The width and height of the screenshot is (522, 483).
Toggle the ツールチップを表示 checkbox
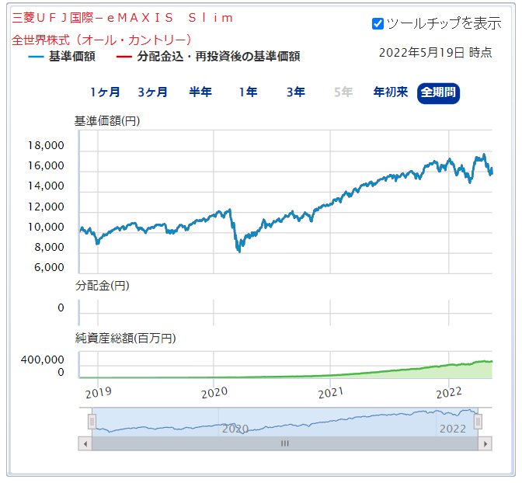(x=378, y=23)
